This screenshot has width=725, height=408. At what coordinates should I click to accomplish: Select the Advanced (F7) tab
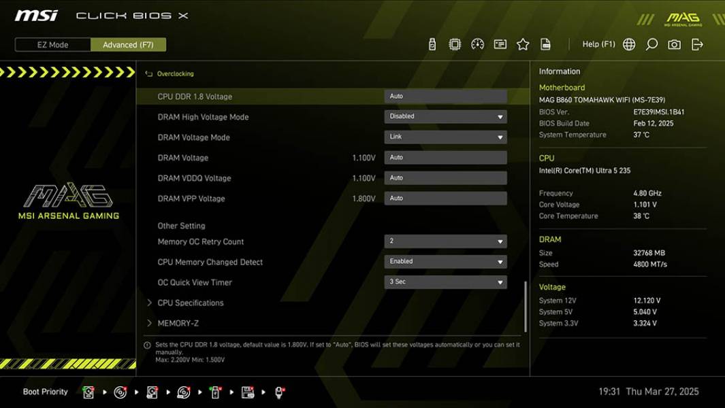click(x=128, y=45)
